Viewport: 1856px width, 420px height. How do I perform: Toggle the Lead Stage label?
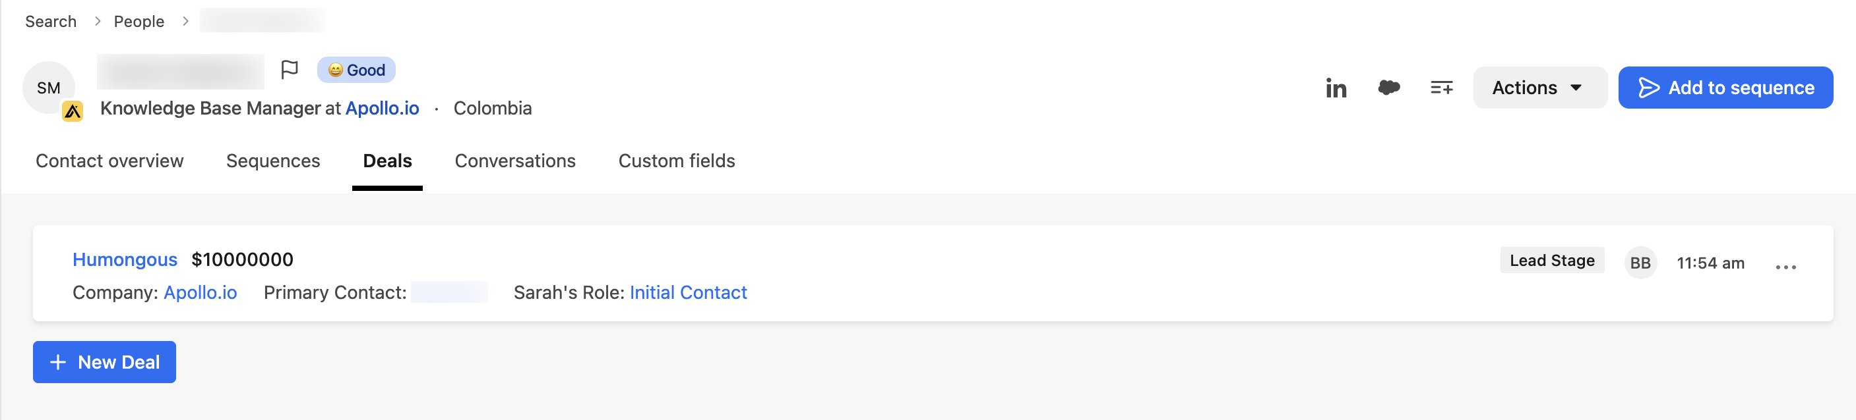pos(1551,260)
